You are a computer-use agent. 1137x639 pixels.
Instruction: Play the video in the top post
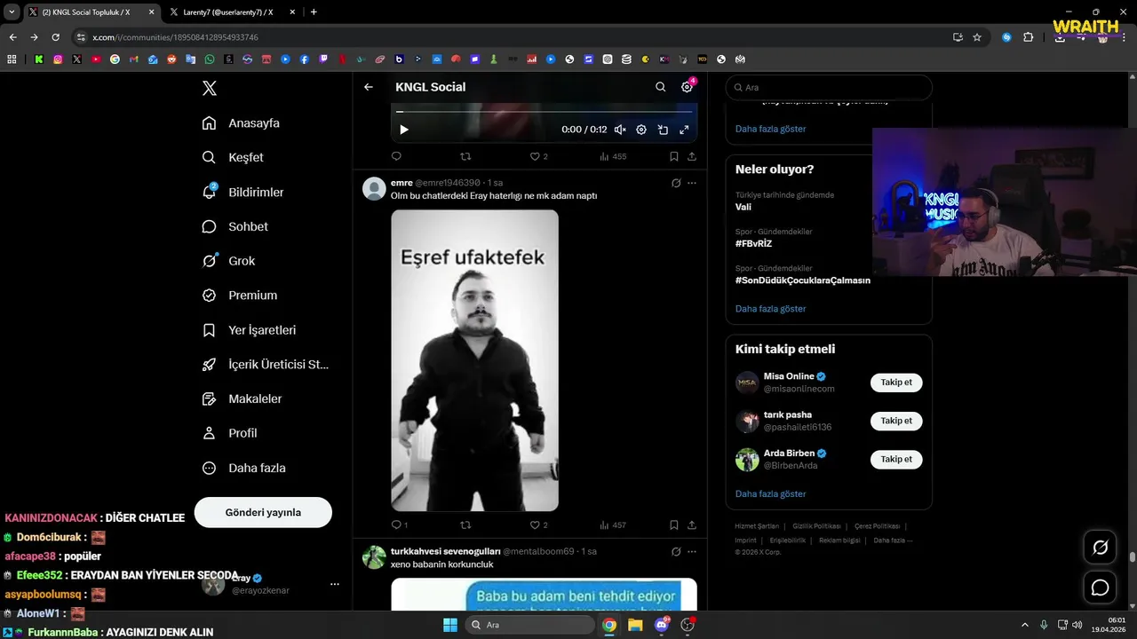(404, 130)
